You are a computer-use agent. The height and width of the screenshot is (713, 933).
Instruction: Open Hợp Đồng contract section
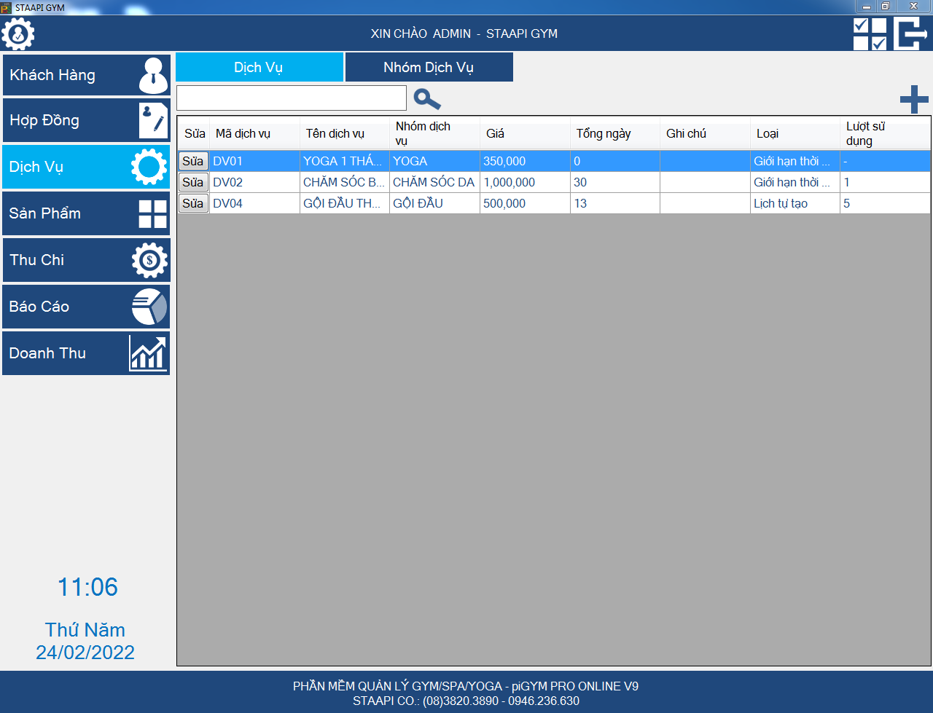tap(86, 120)
